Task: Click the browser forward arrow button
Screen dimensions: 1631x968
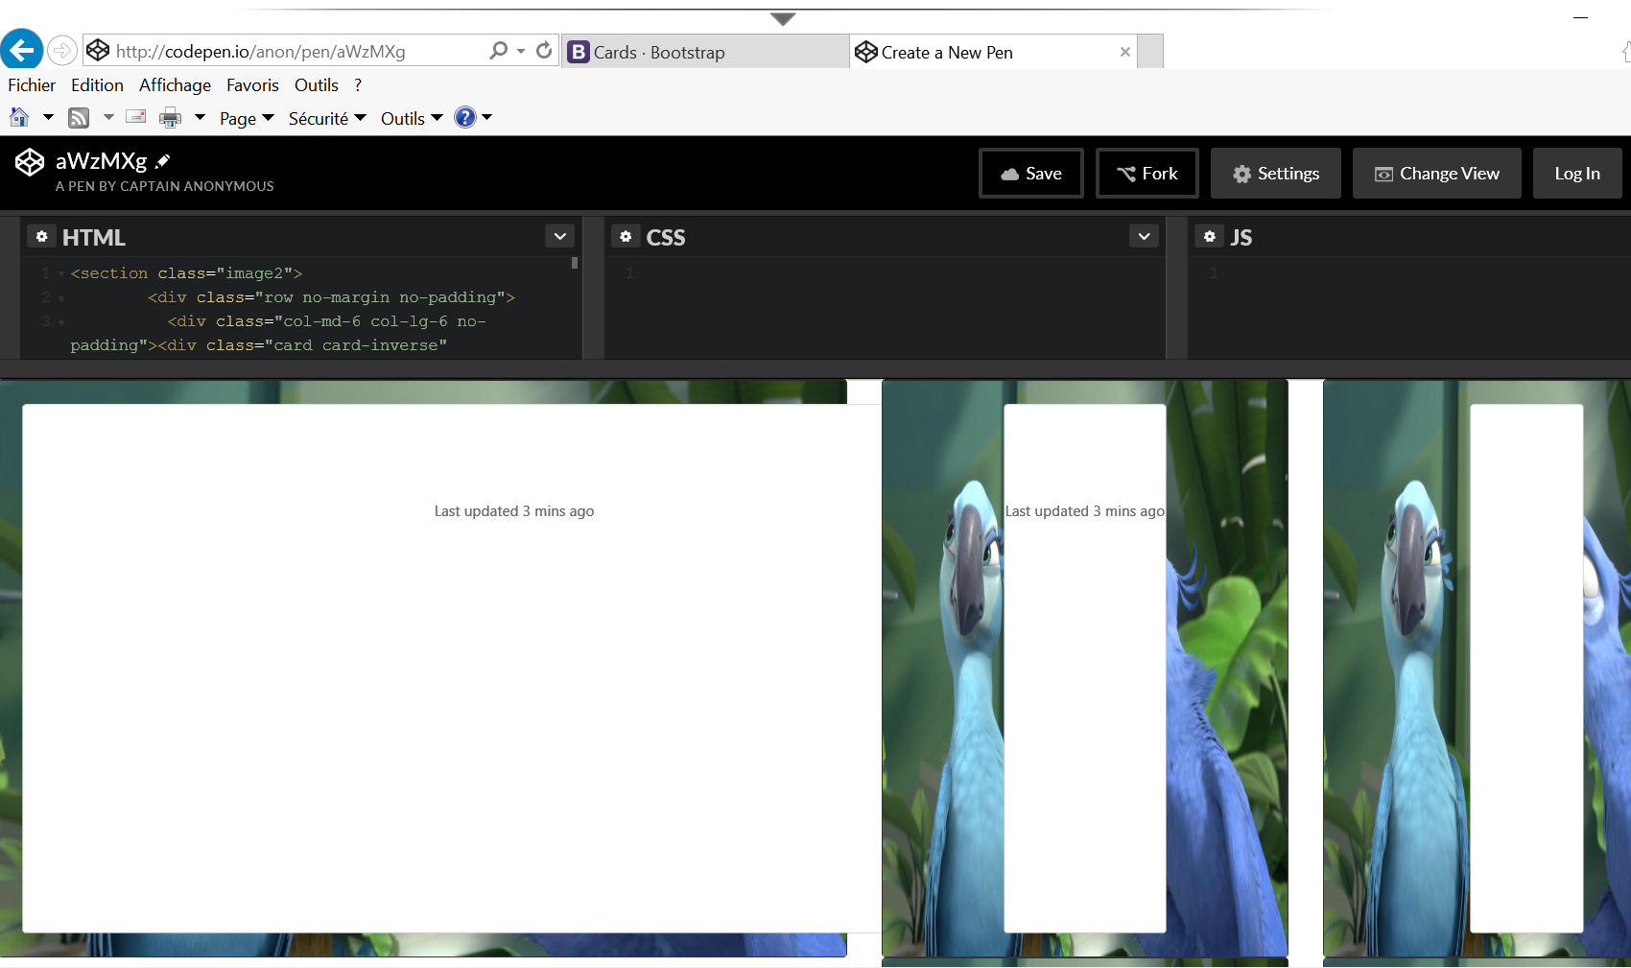Action: click(62, 50)
